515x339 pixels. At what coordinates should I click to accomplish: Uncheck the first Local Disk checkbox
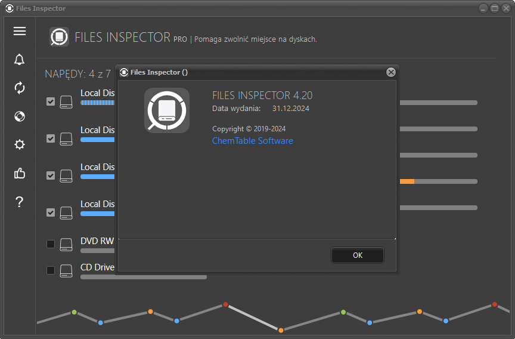[x=51, y=101]
